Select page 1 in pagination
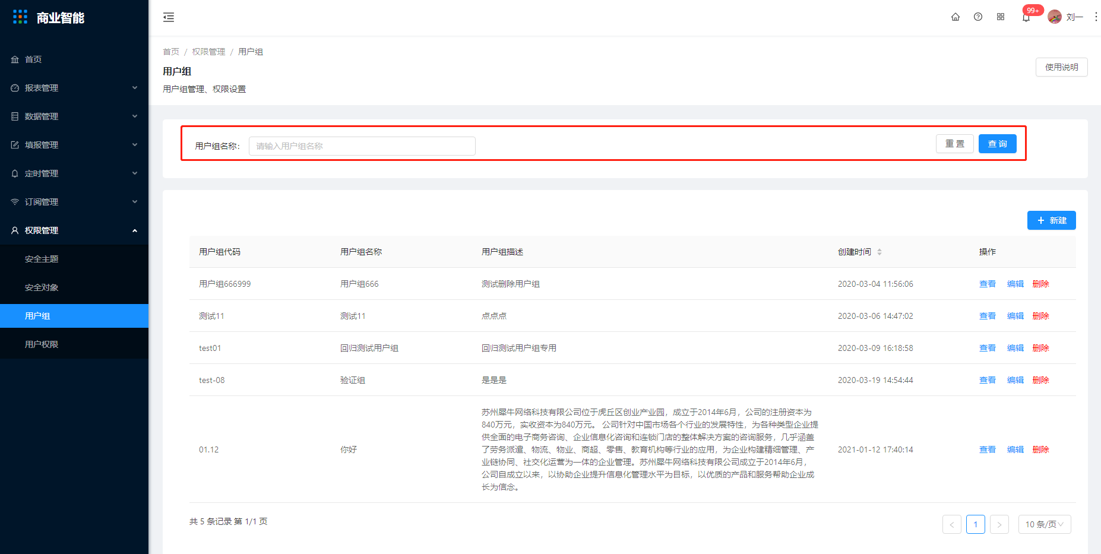Image resolution: width=1101 pixels, height=554 pixels. 976,524
